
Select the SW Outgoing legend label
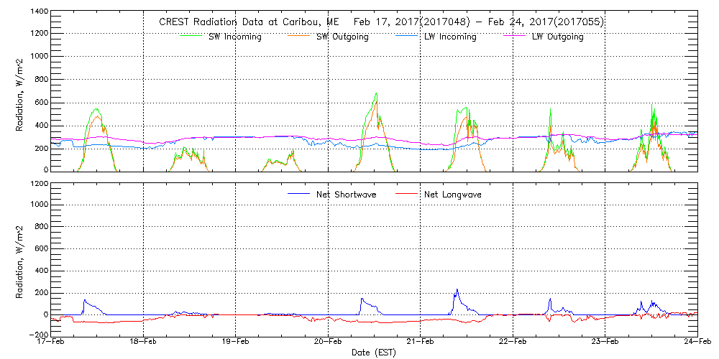pyautogui.click(x=342, y=37)
